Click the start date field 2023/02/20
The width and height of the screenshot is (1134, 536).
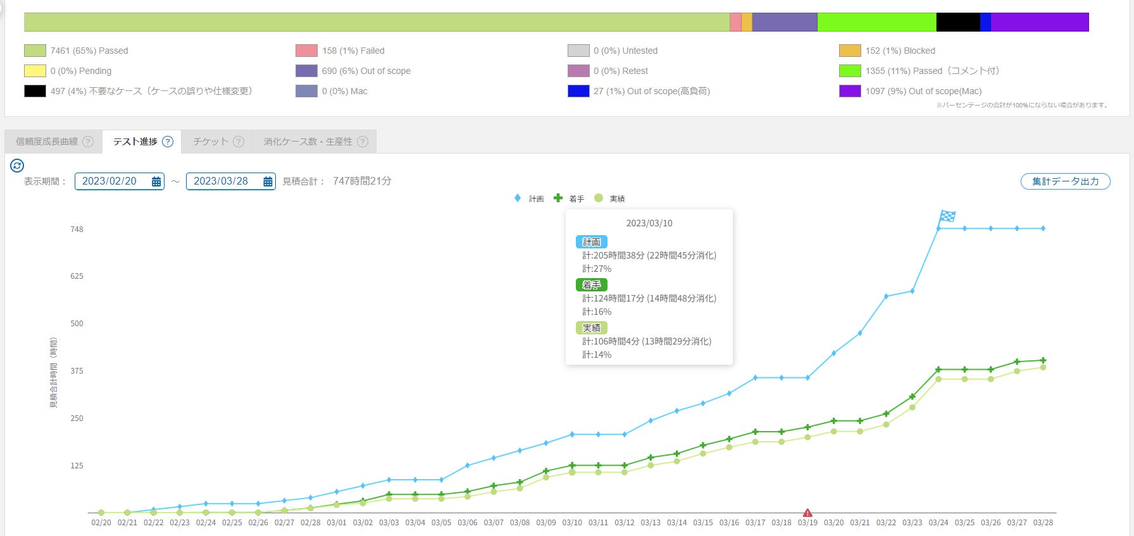tap(109, 181)
